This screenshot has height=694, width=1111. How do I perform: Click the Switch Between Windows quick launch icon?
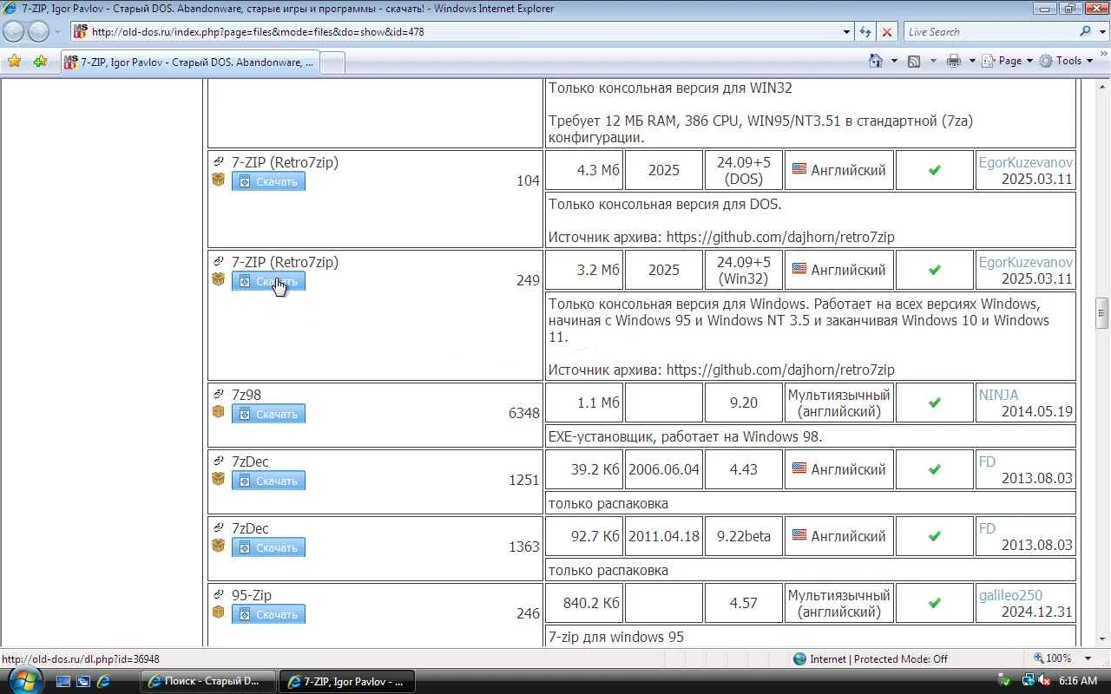click(83, 682)
